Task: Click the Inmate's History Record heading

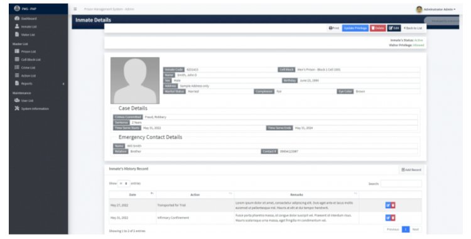Action: pyautogui.click(x=129, y=169)
